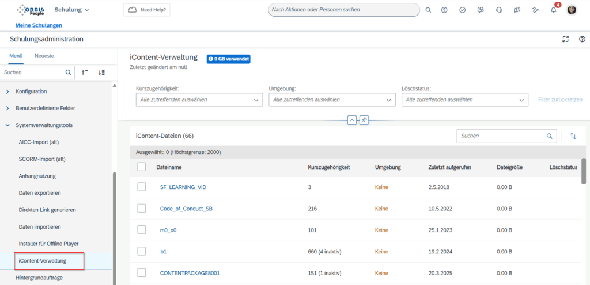Open the Meine Schulungen link
Image resolution: width=590 pixels, height=285 pixels.
point(39,25)
